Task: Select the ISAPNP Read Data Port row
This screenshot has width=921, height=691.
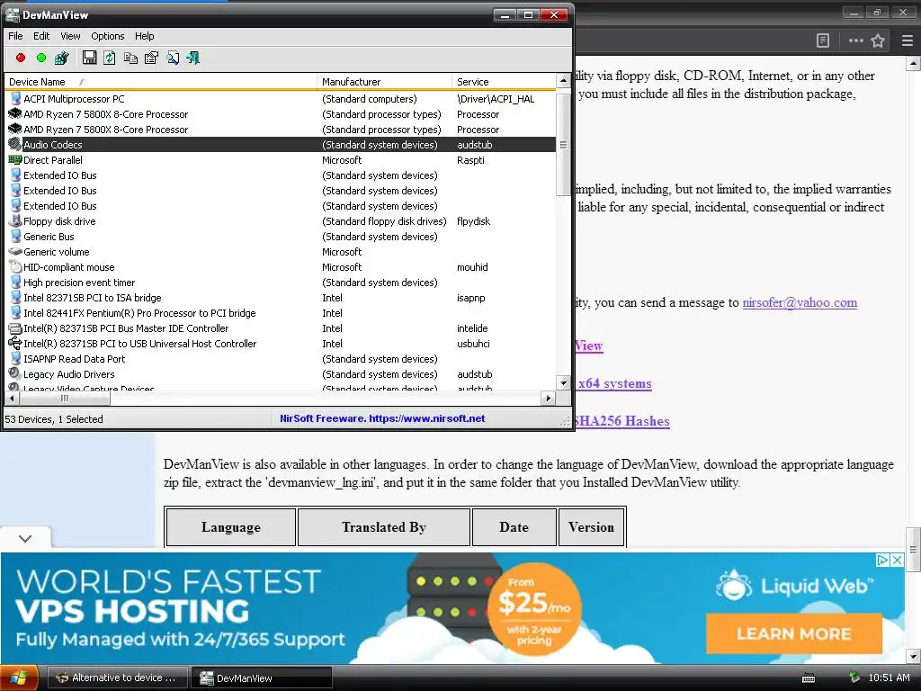Action: click(x=281, y=358)
